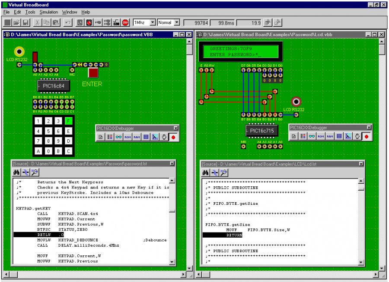Click stopwatch icon in Lcd.vbb debugger

357,136
